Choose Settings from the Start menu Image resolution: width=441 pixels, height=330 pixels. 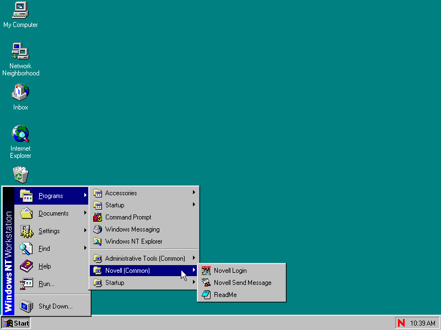[51, 231]
